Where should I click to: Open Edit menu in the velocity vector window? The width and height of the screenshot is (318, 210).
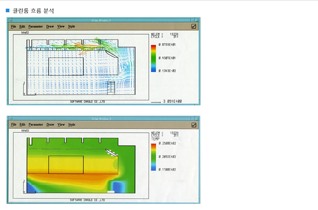pyautogui.click(x=22, y=26)
